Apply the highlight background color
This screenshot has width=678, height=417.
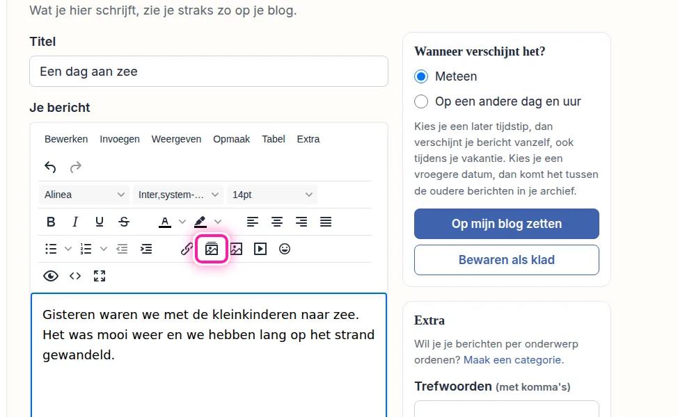pyautogui.click(x=200, y=222)
